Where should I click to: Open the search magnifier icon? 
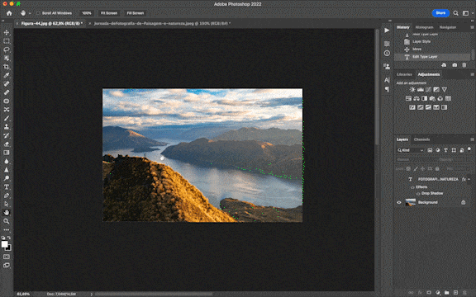click(455, 13)
